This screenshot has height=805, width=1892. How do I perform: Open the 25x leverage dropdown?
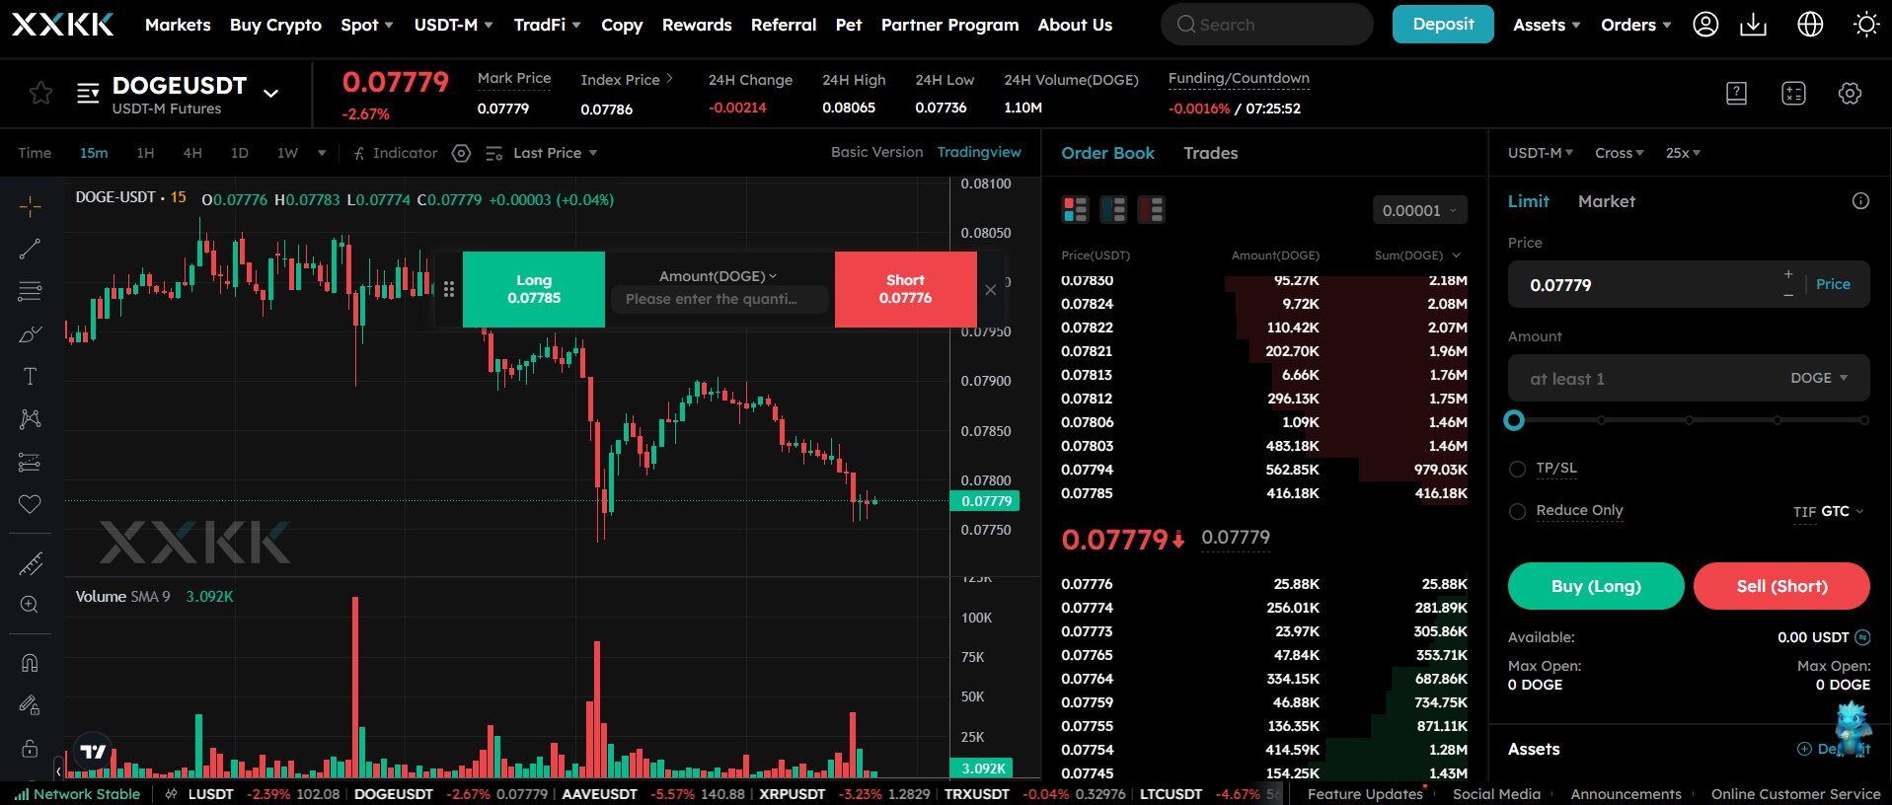tap(1683, 153)
